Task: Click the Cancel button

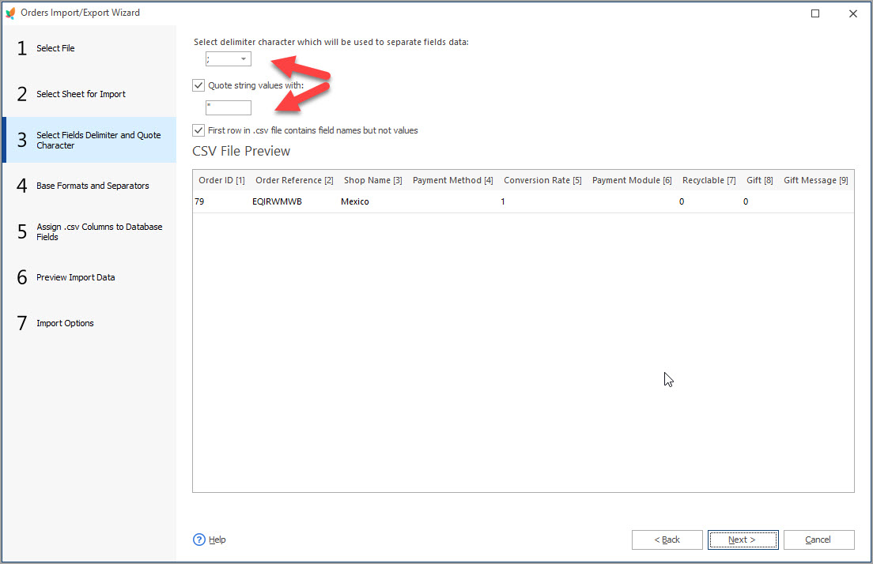Action: point(818,540)
